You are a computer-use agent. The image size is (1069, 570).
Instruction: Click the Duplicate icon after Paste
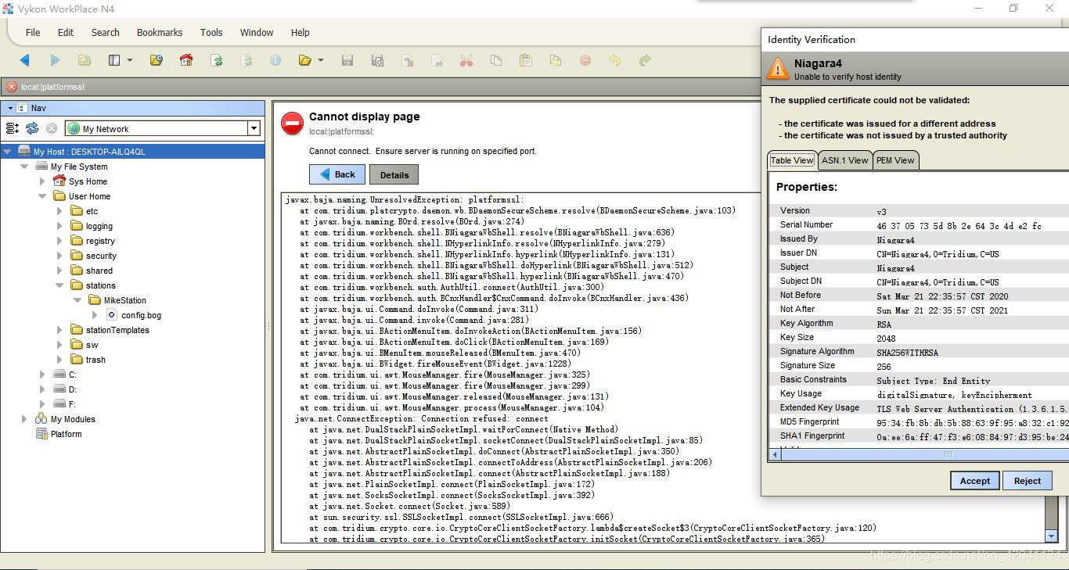[556, 60]
